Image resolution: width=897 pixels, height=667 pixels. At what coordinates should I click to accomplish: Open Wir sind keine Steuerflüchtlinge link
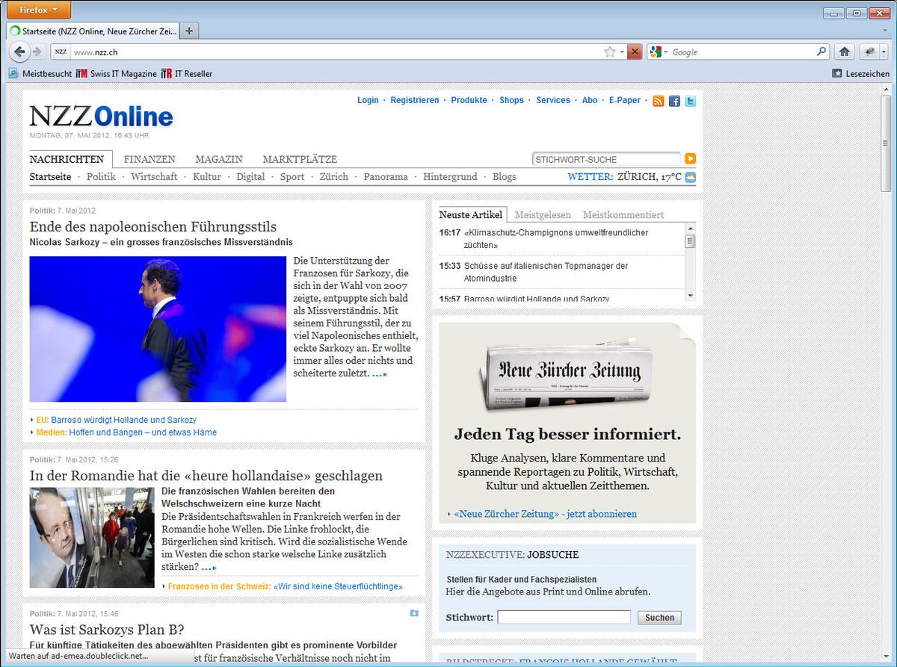[x=339, y=586]
